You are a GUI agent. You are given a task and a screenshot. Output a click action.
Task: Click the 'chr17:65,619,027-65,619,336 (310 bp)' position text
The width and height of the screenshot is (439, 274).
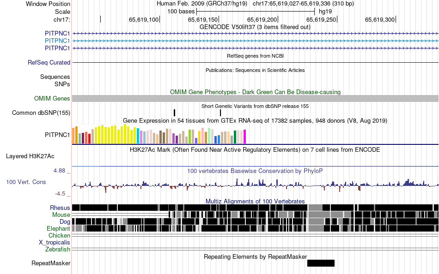pyautogui.click(x=303, y=4)
